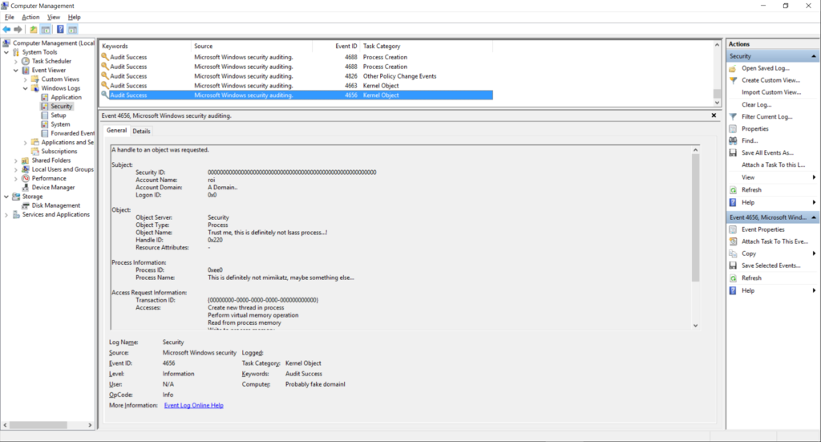Image resolution: width=821 pixels, height=442 pixels.
Task: Open the Action menu
Action: click(30, 18)
